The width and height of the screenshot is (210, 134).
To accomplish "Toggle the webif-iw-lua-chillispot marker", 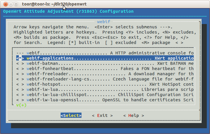I will pos(20,95).
